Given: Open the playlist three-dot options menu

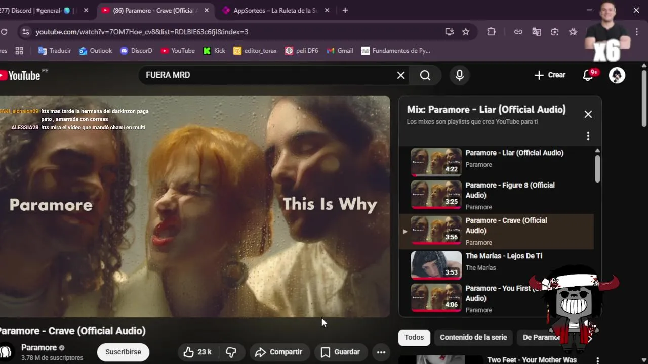Looking at the screenshot, I should point(588,136).
